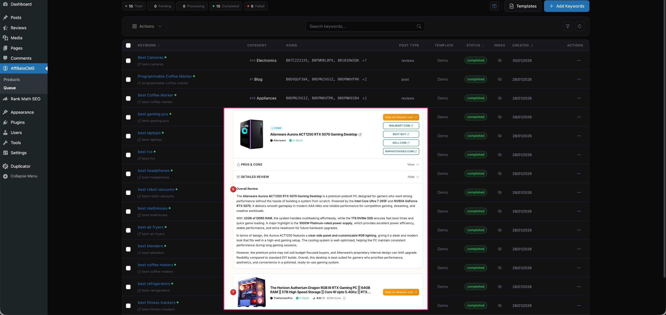Click the Reviews star icon in sidebar

5,28
